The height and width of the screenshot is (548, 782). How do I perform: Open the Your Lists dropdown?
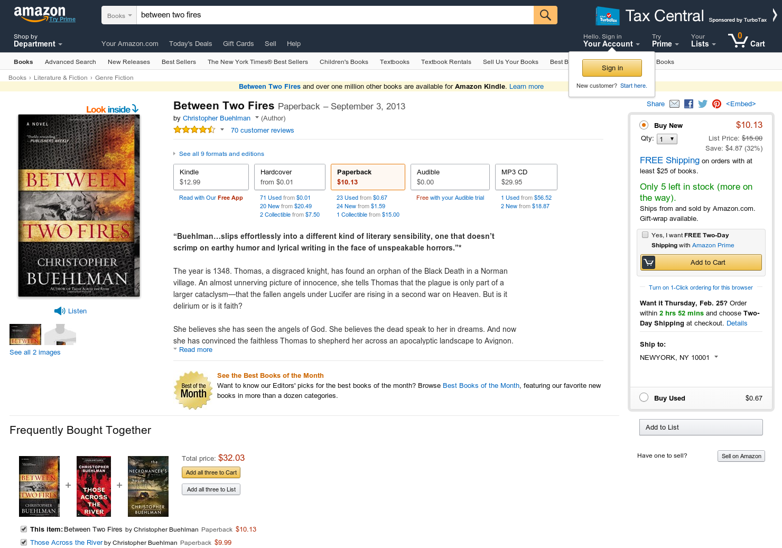(703, 41)
